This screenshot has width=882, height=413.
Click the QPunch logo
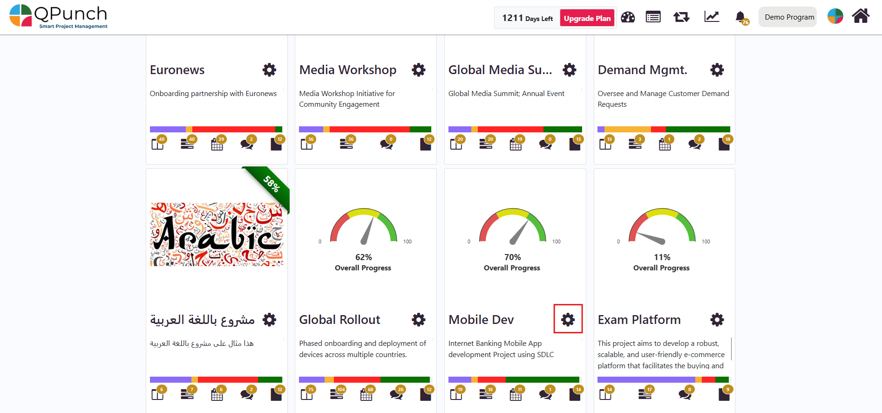click(59, 16)
